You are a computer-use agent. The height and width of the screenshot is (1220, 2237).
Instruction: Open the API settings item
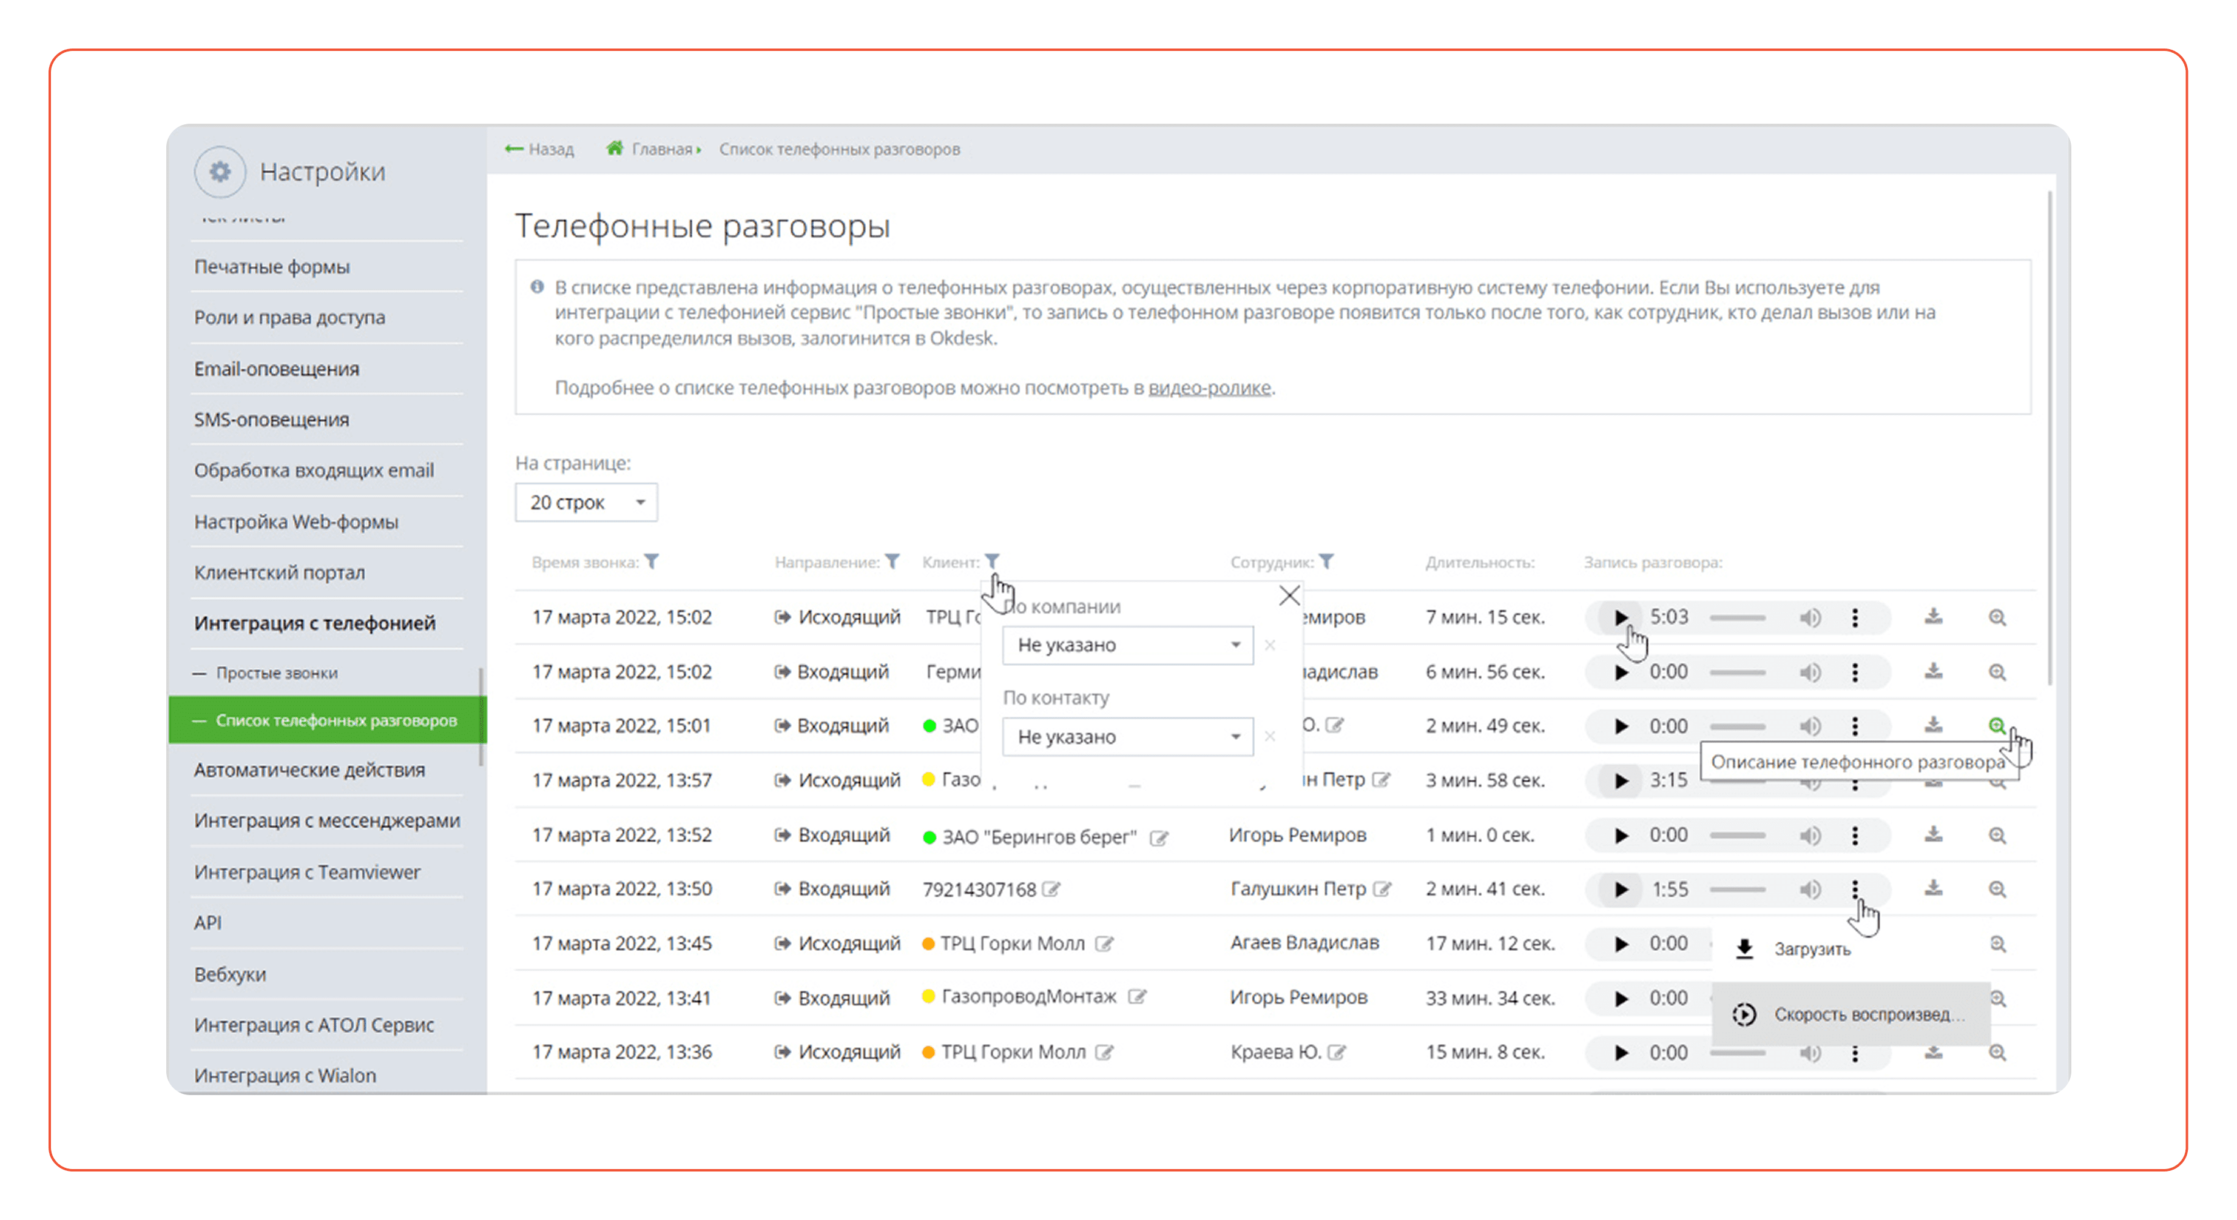coord(208,922)
